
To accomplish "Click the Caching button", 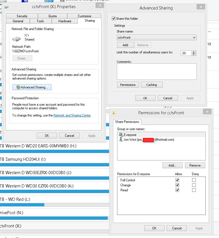I will 151,85.
